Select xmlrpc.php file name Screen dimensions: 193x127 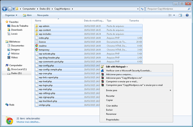click(x=44, y=105)
